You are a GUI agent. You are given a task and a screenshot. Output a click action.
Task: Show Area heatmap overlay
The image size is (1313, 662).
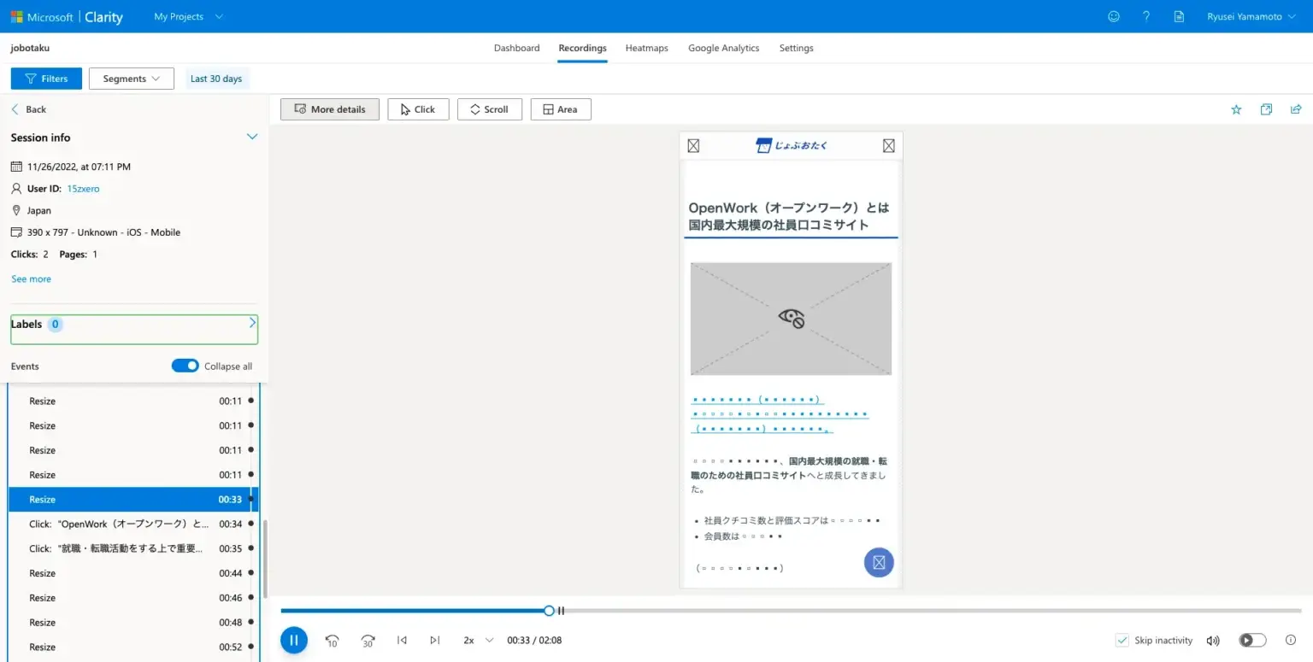(561, 109)
